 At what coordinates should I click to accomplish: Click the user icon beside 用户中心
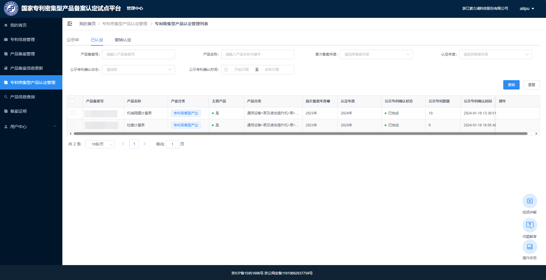pos(6,127)
